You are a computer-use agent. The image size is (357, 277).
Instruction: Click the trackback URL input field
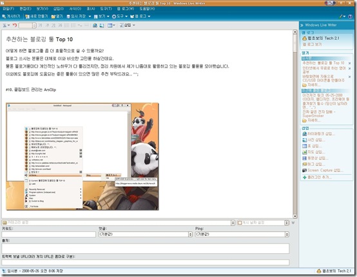click(146, 262)
